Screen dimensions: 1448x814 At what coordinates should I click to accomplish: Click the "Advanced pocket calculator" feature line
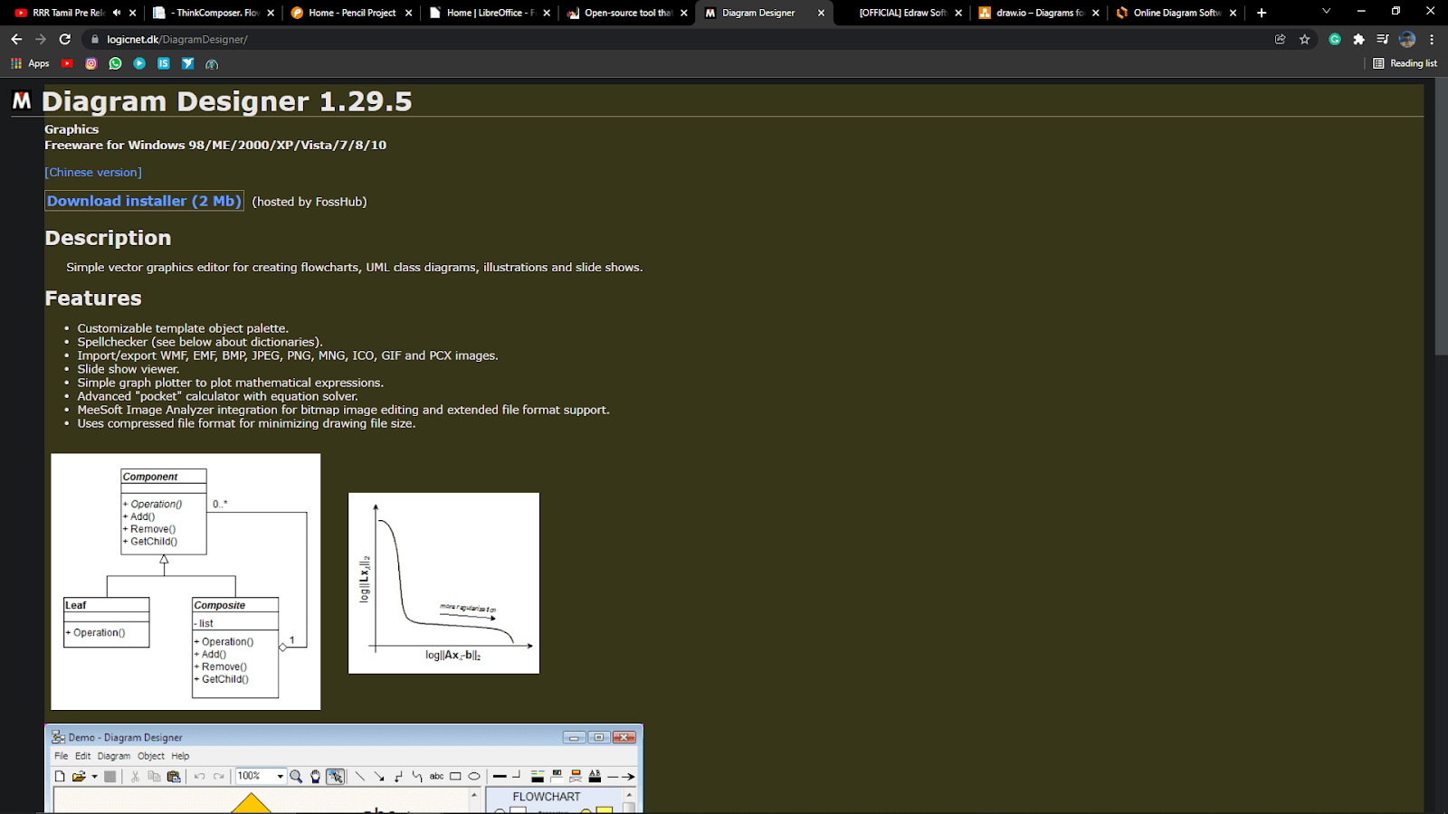coord(218,396)
